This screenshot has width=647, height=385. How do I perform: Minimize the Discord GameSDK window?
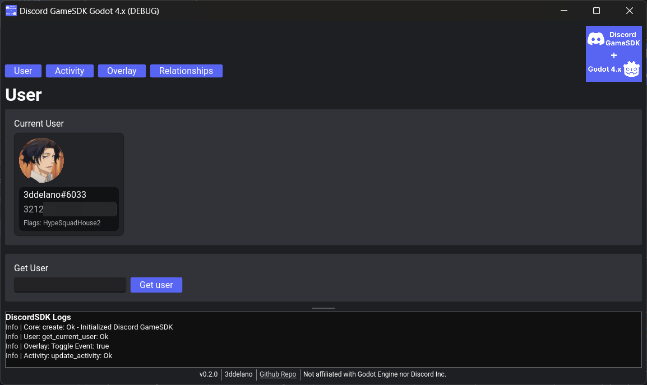coord(564,11)
